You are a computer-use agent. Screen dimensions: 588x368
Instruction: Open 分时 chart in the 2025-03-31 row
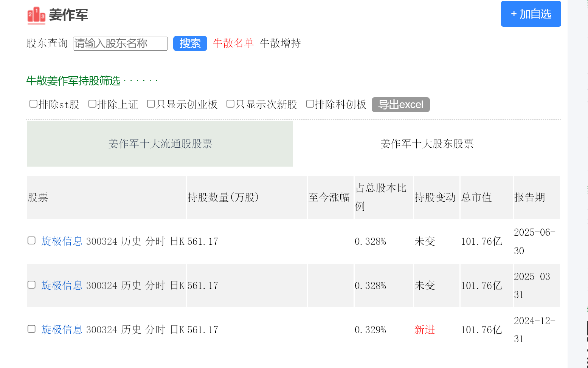click(155, 285)
